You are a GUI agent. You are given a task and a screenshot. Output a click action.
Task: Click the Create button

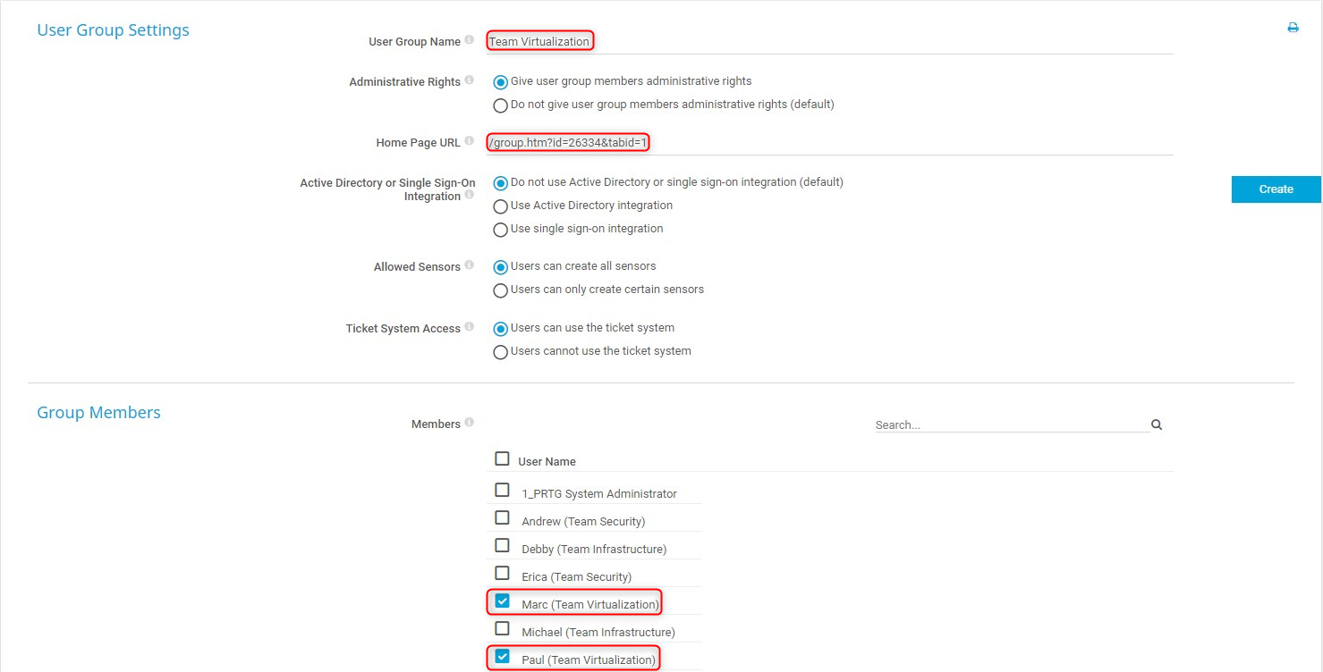[x=1276, y=189]
